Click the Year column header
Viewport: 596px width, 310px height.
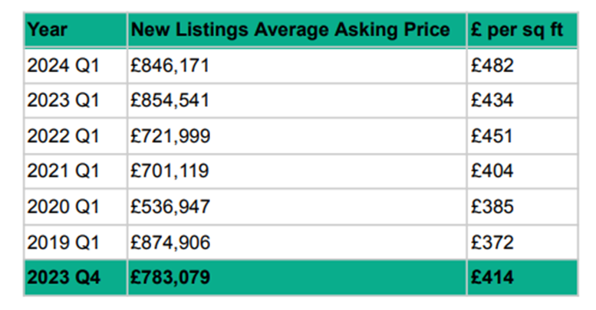pos(47,30)
